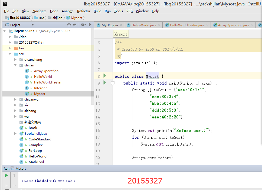This screenshot has height=190, width=262.
Task: Expand the six package
Action: (15, 105)
